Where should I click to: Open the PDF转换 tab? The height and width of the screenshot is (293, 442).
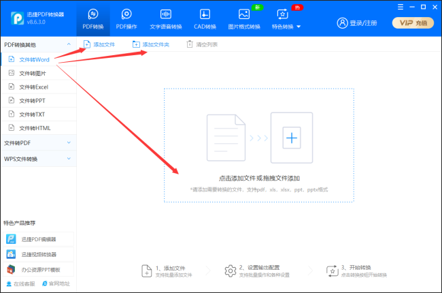pyautogui.click(x=93, y=19)
